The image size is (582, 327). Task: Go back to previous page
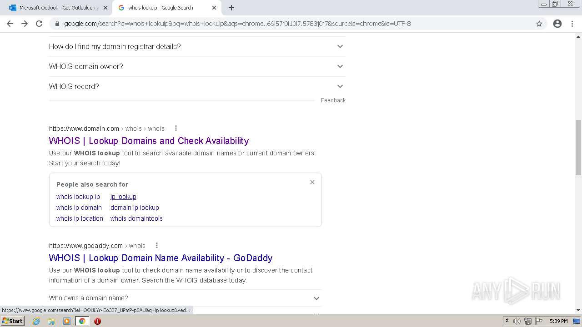(x=10, y=24)
